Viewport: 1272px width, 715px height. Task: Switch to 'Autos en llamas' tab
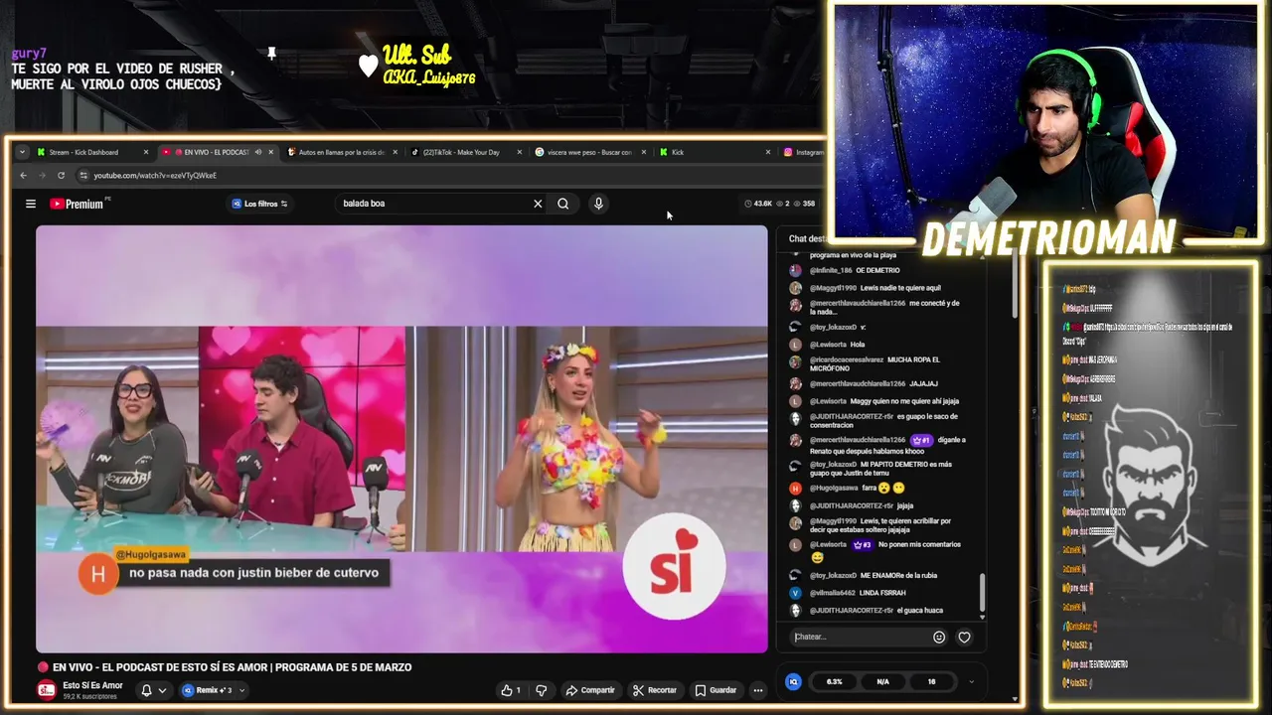click(x=341, y=152)
